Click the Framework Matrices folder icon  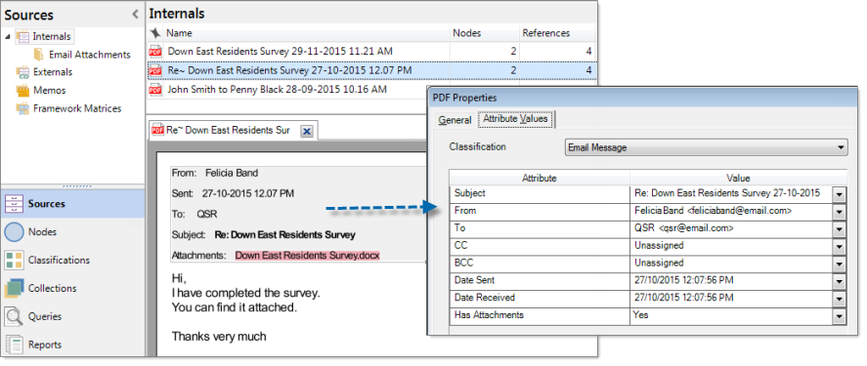pyautogui.click(x=22, y=108)
